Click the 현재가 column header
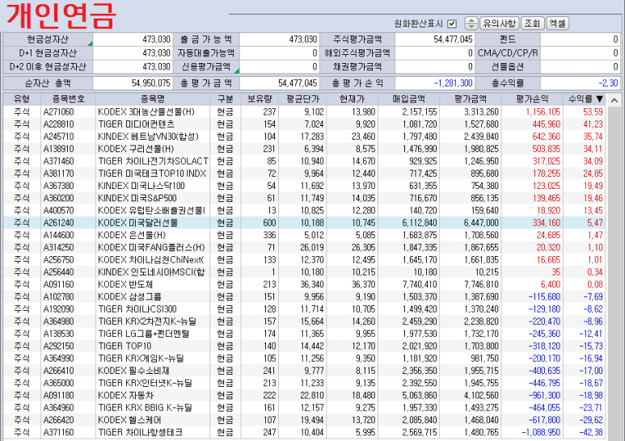The image size is (625, 441). click(x=352, y=99)
